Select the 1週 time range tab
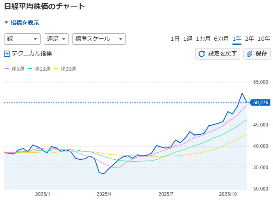The width and height of the screenshot is (273, 200). [x=188, y=39]
